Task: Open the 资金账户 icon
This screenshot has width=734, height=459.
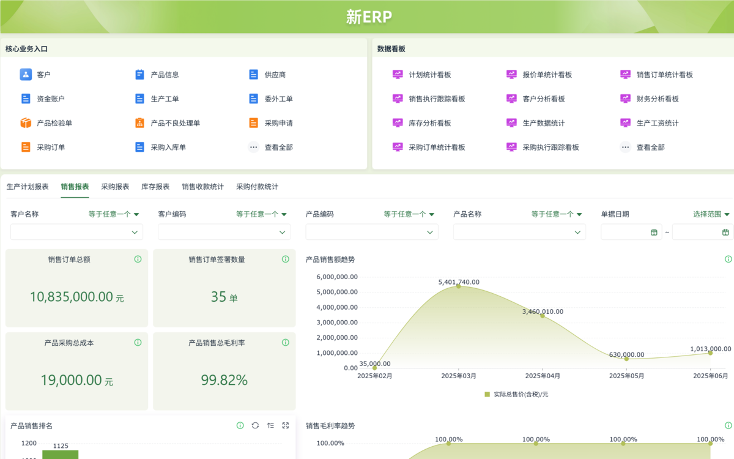Action: [26, 99]
